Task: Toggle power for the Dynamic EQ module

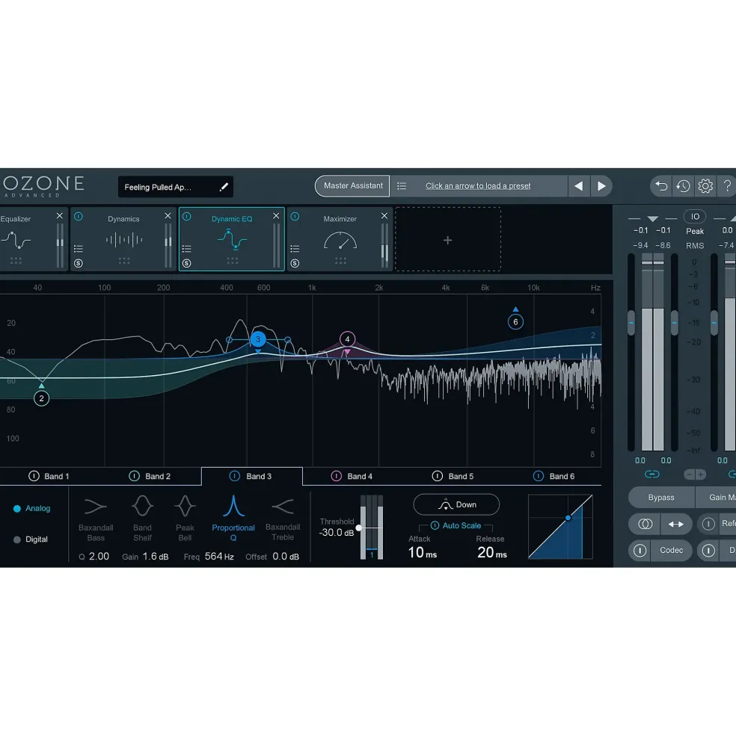Action: [x=186, y=217]
